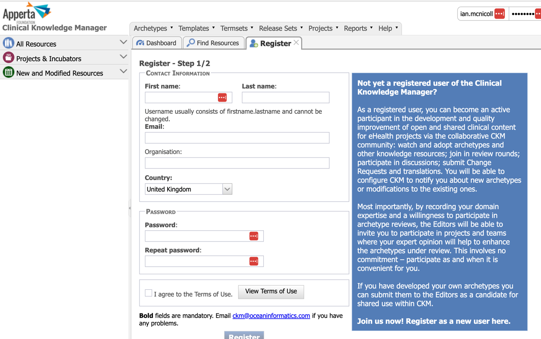Click the All Resources books icon
Viewport: 541px width, 339px height.
point(8,43)
